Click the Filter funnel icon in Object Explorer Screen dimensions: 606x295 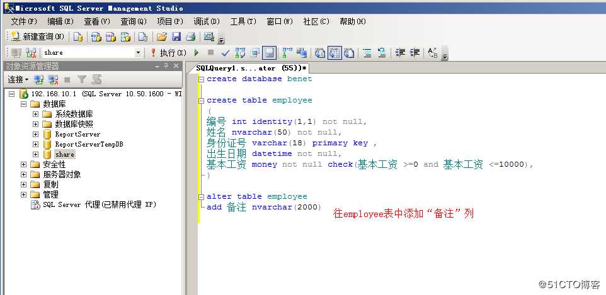tap(81, 79)
